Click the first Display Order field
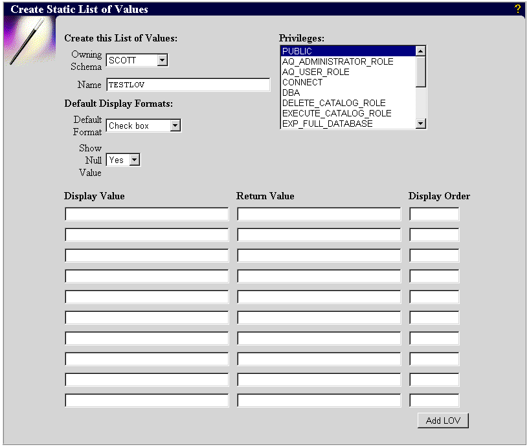529x447 pixels. click(x=434, y=214)
